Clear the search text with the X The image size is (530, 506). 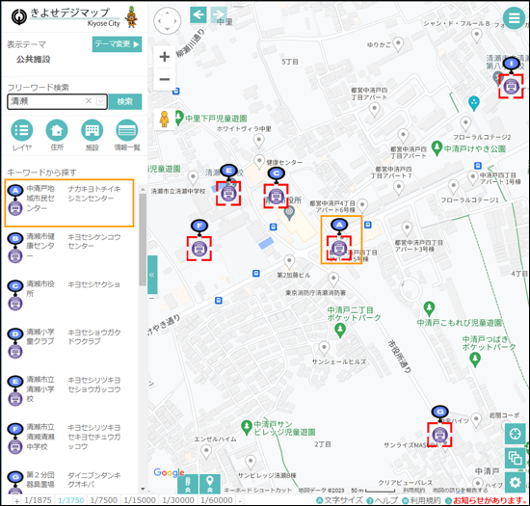coord(89,101)
